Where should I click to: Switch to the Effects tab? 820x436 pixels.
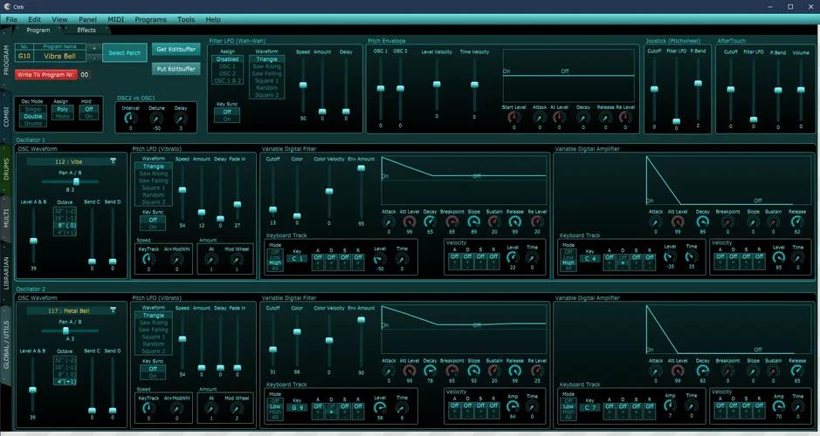coord(86,30)
